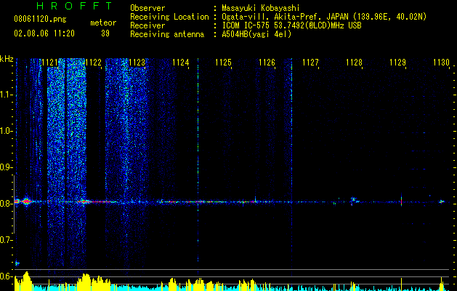
Task: Click the kHz axis unit label
Action: pos(7,59)
